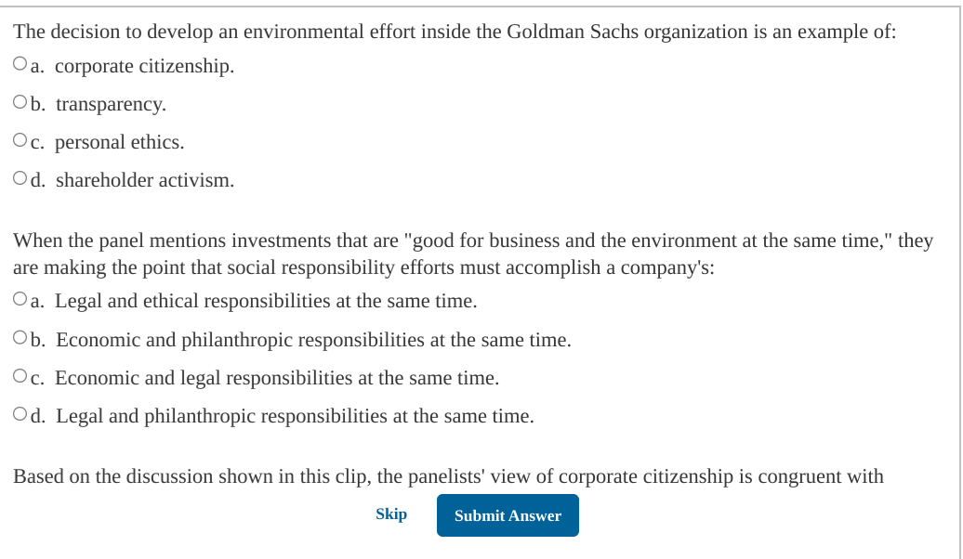This screenshot has height=559, width=963.
Task: Click the question text about Goldman Sachs
Action: [x=457, y=31]
